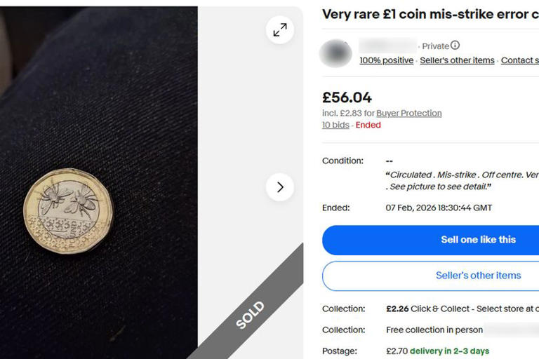Click the info icon beside Private
539x359 pixels.
[x=455, y=46]
